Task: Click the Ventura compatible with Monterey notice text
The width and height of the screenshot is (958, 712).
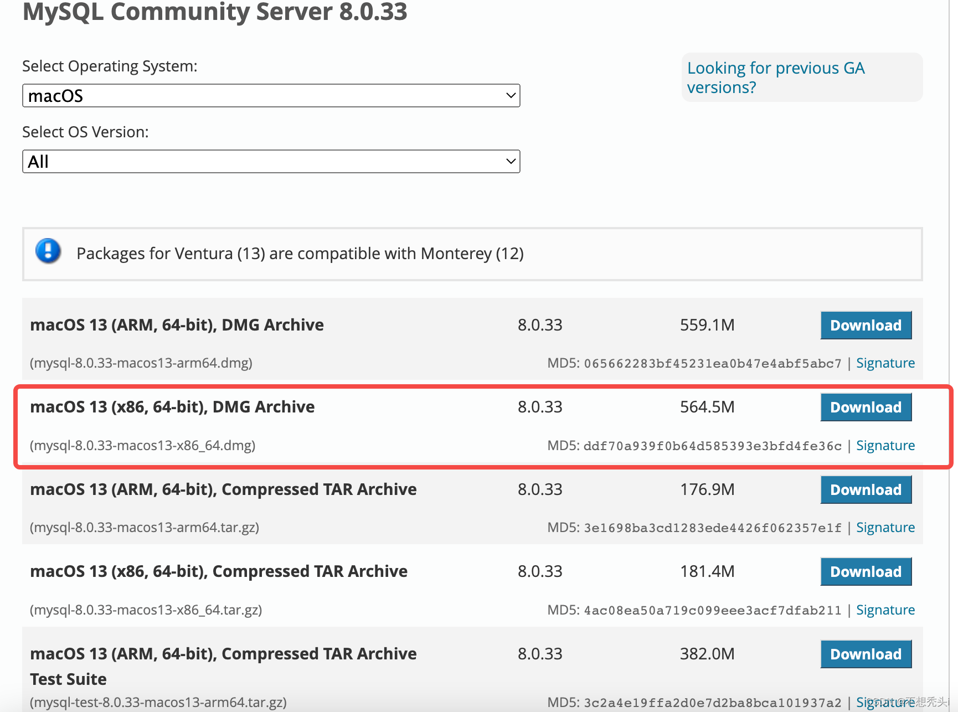Action: click(300, 254)
